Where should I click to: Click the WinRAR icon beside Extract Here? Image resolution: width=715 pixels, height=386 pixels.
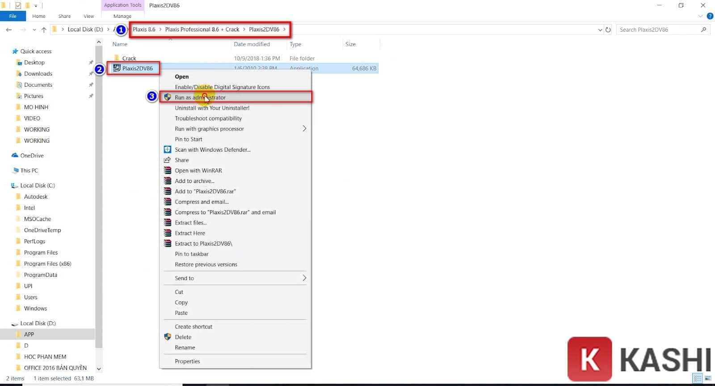[x=168, y=233]
